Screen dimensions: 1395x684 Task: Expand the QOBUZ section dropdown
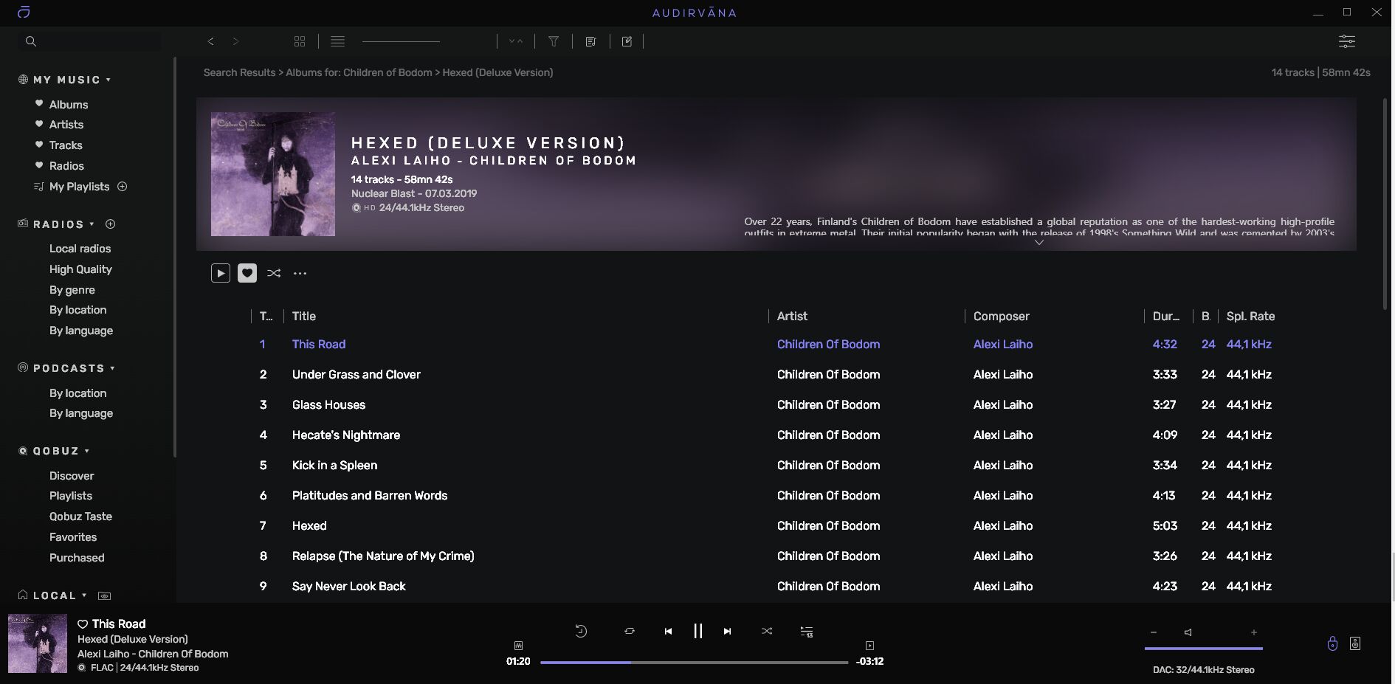coord(87,451)
